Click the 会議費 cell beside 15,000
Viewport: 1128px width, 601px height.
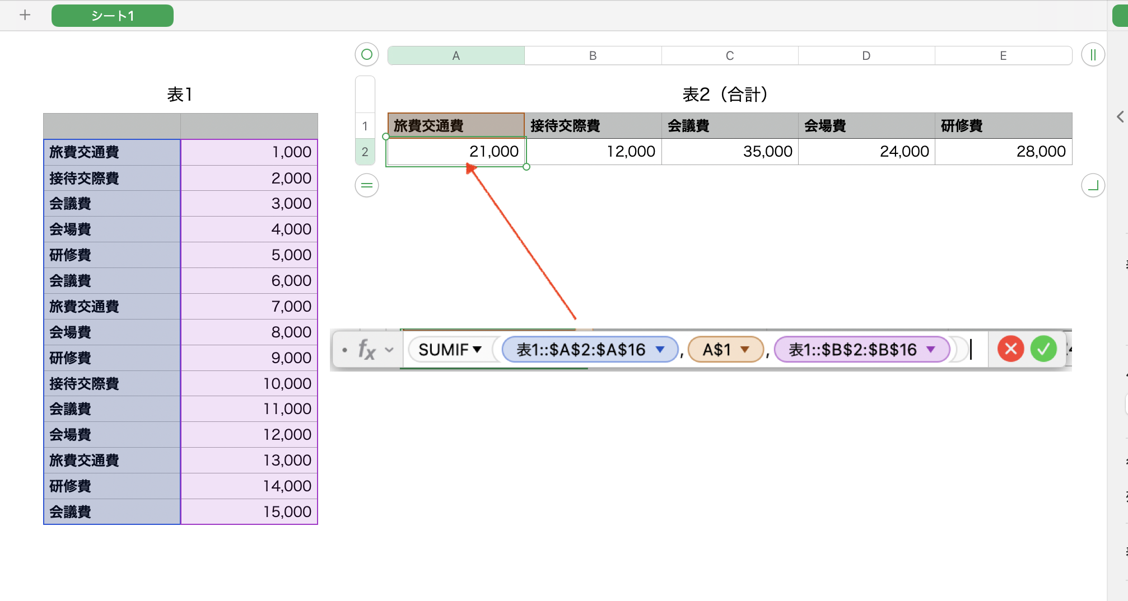(x=112, y=512)
